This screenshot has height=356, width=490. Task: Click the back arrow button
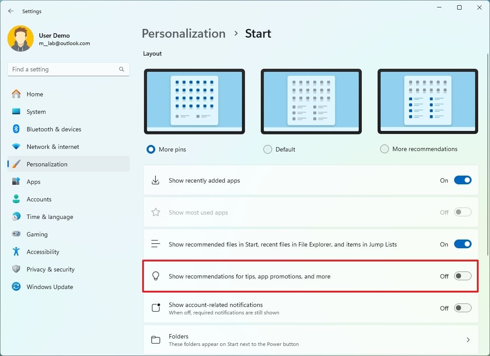[10, 11]
